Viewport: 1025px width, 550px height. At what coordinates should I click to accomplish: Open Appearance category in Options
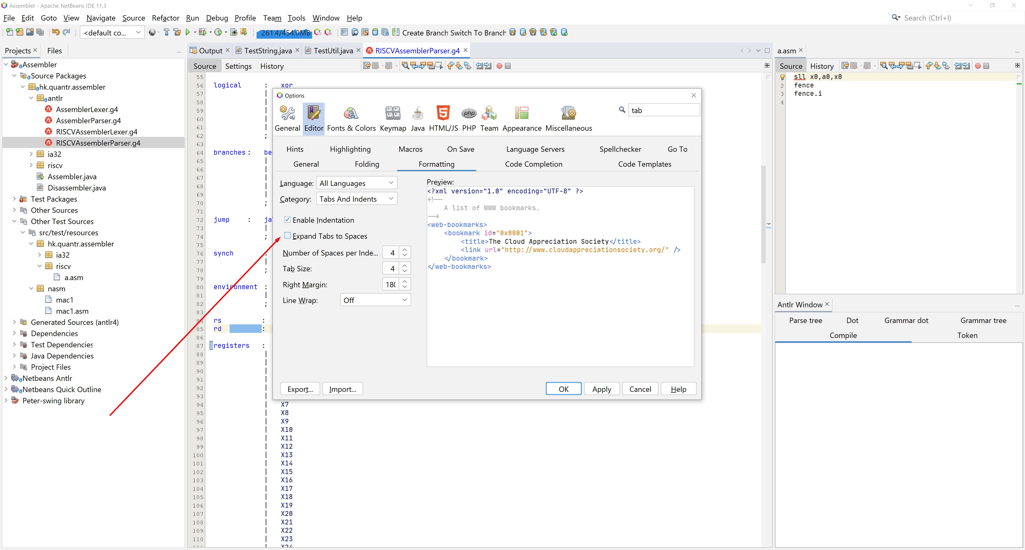pyautogui.click(x=522, y=118)
